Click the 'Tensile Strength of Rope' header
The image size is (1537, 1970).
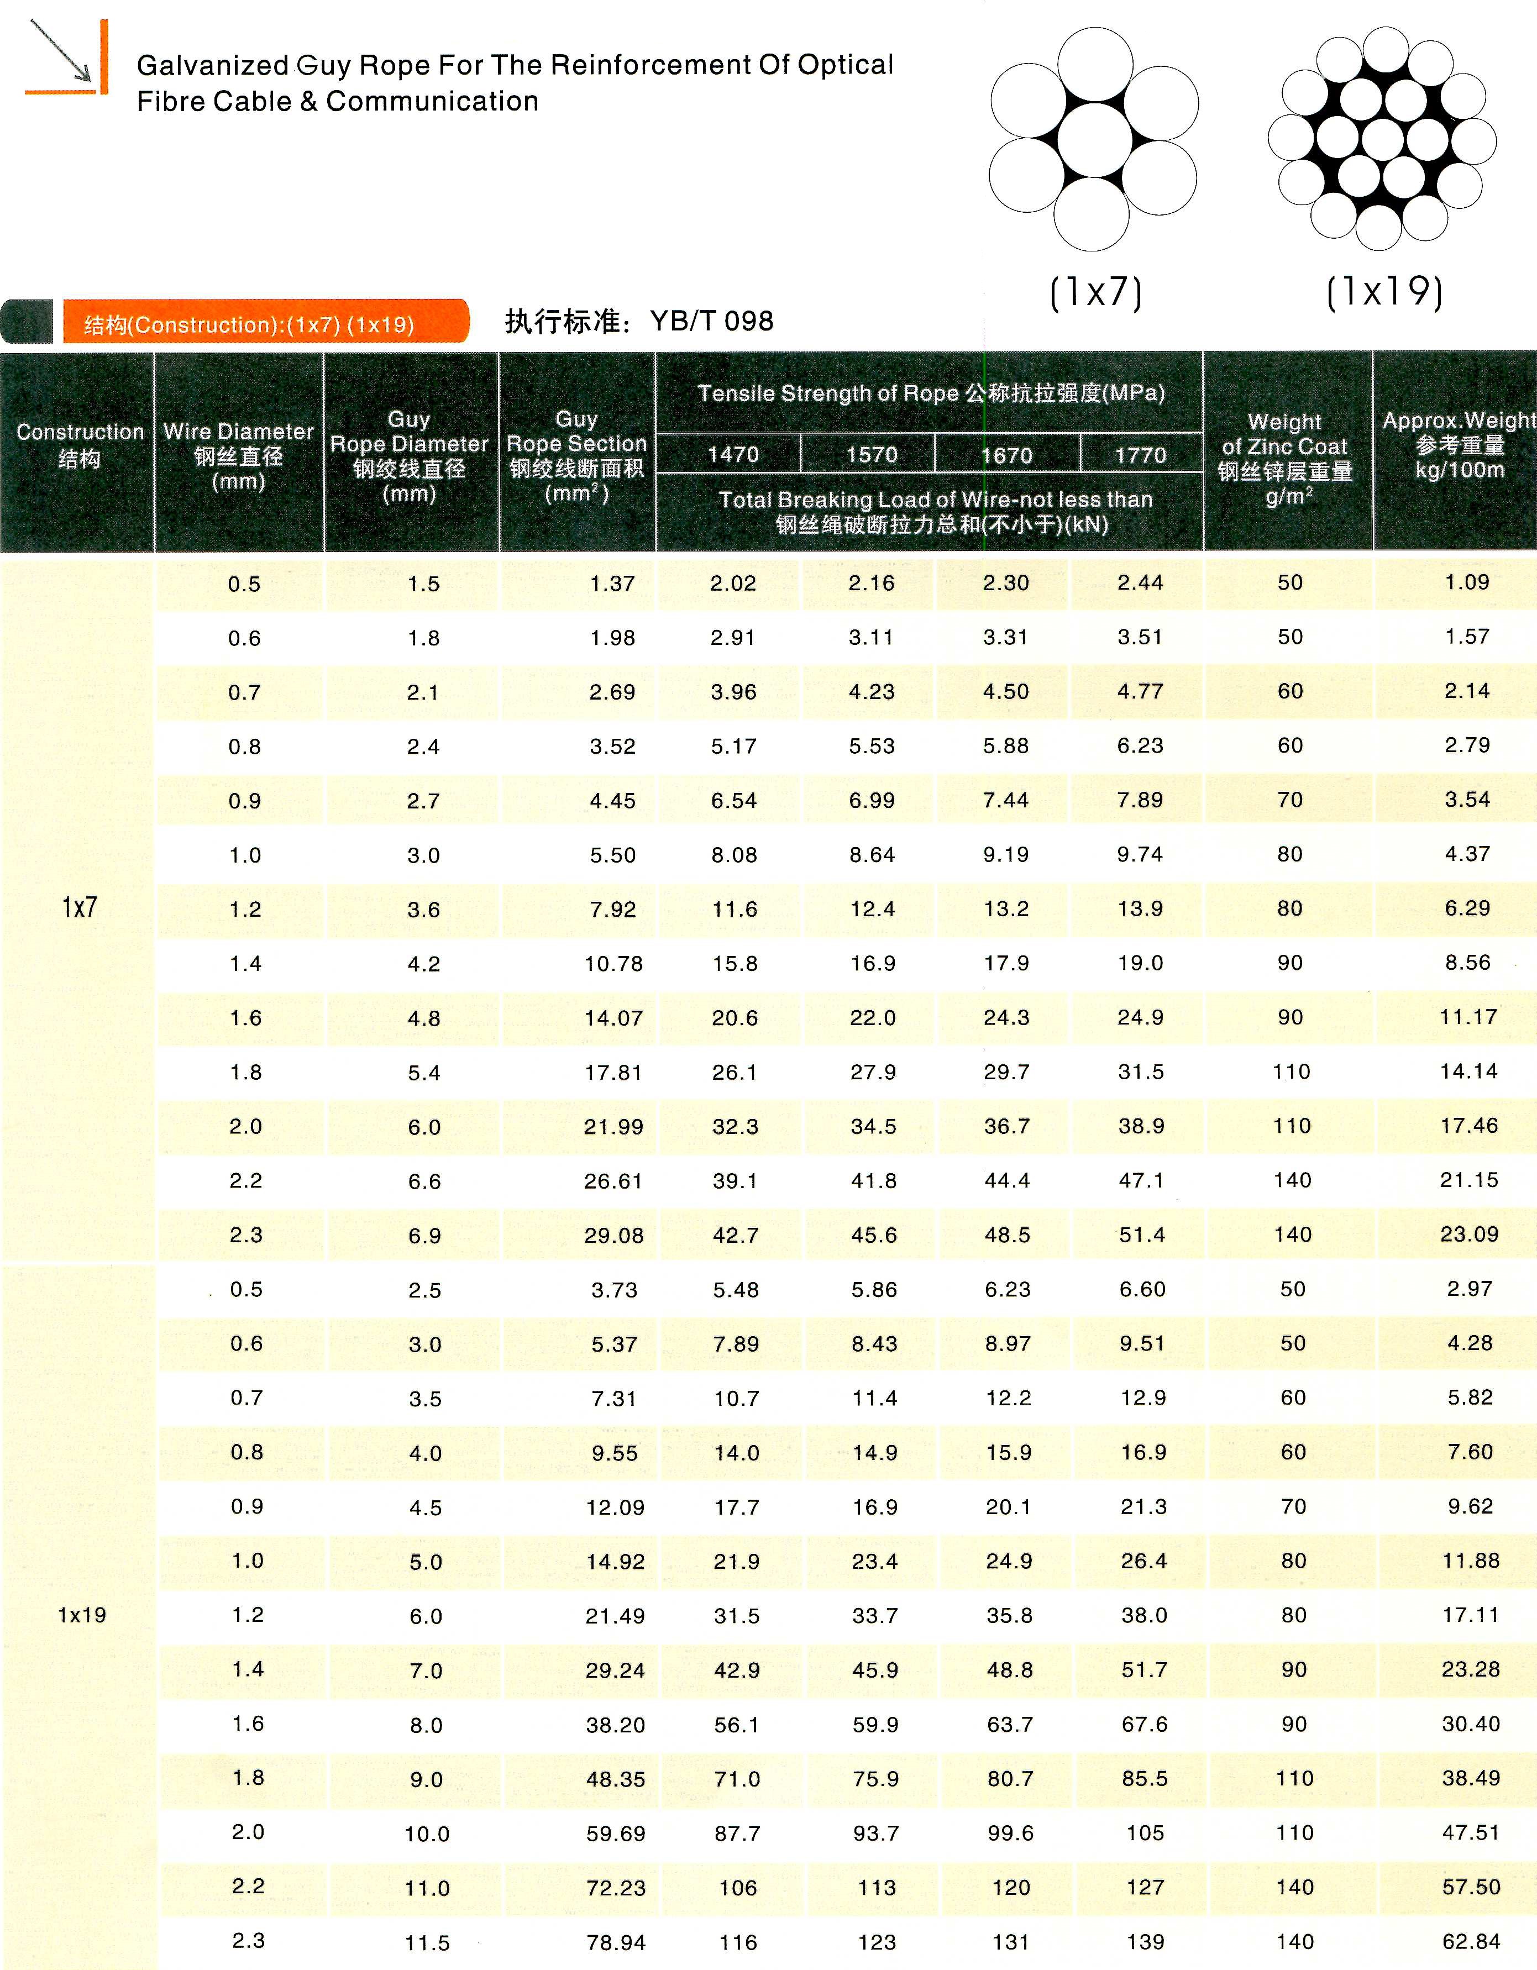point(931,393)
